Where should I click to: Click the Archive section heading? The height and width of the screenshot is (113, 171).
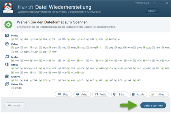pyautogui.click(x=16, y=77)
